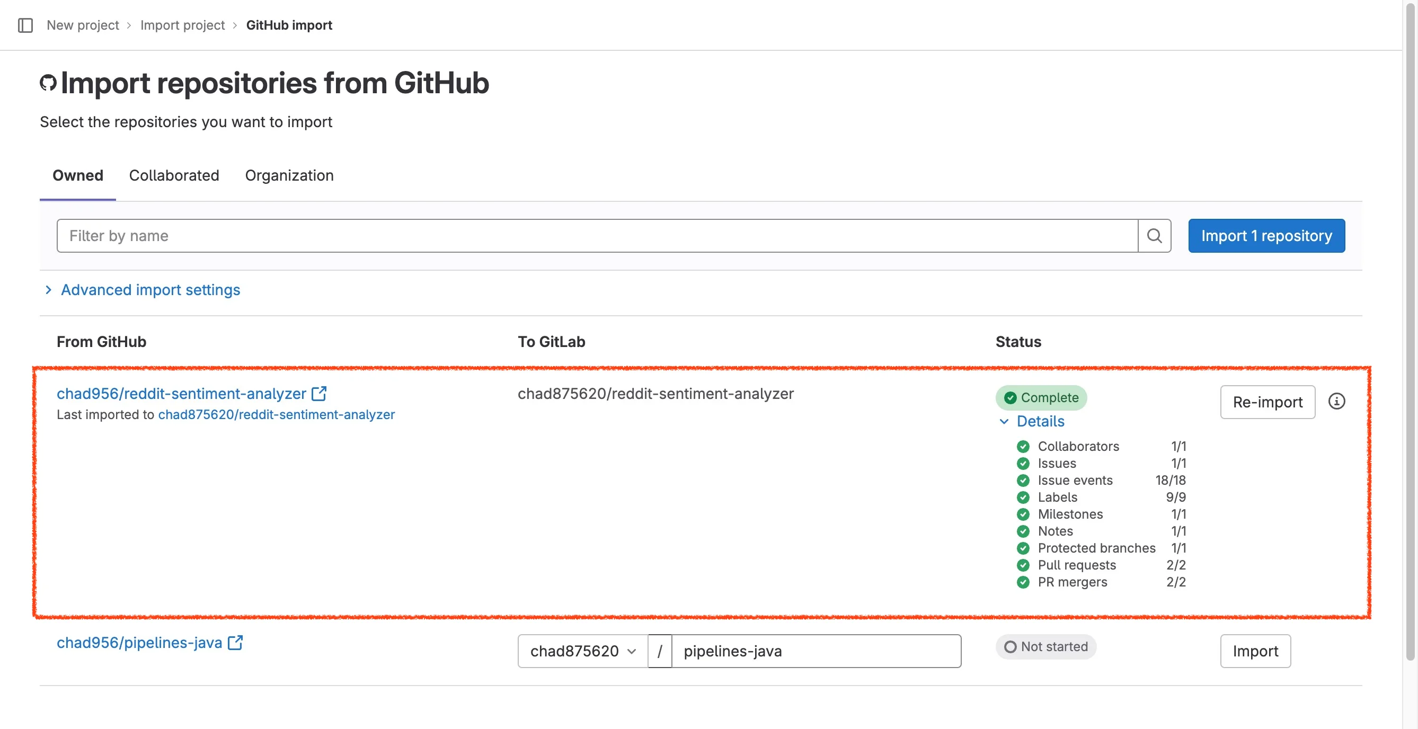Switch to the Organization tab
Image resolution: width=1418 pixels, height=729 pixels.
point(289,175)
